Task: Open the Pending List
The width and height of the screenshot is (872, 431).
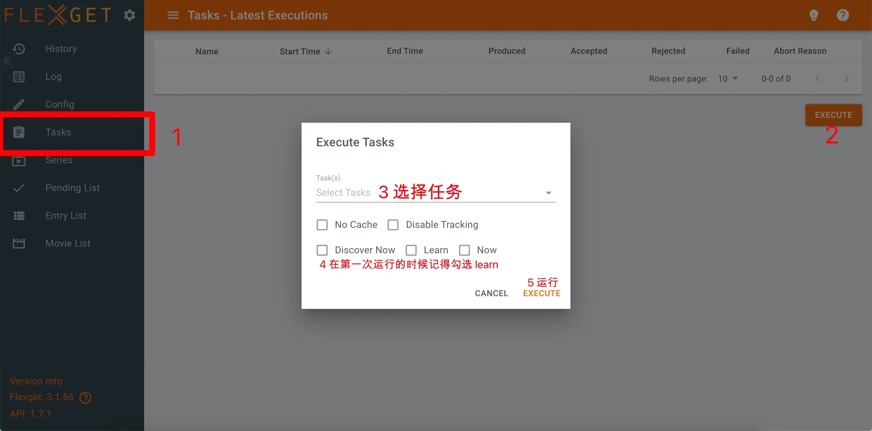Action: coord(72,188)
